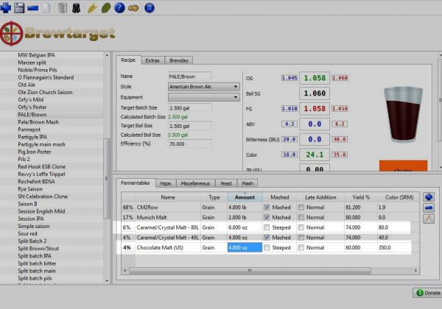Click the floppy disk save icon
The width and height of the screenshot is (442, 309).
(x=20, y=8)
